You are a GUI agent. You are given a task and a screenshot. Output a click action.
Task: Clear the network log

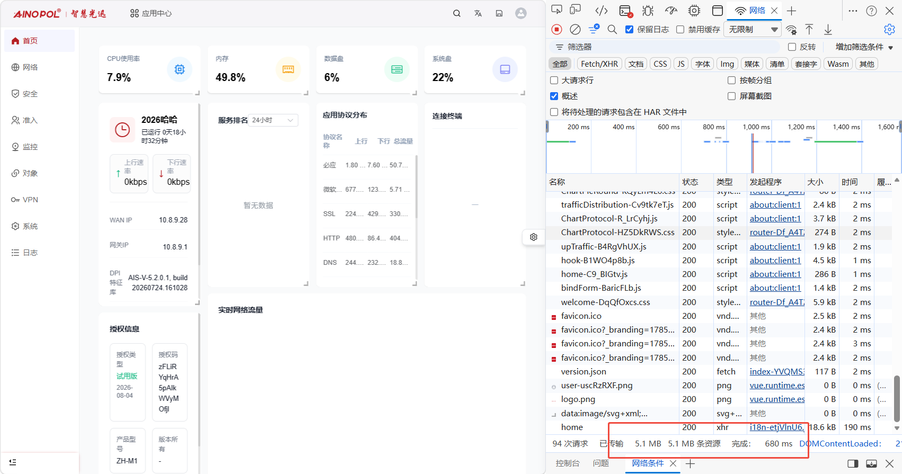tap(575, 29)
